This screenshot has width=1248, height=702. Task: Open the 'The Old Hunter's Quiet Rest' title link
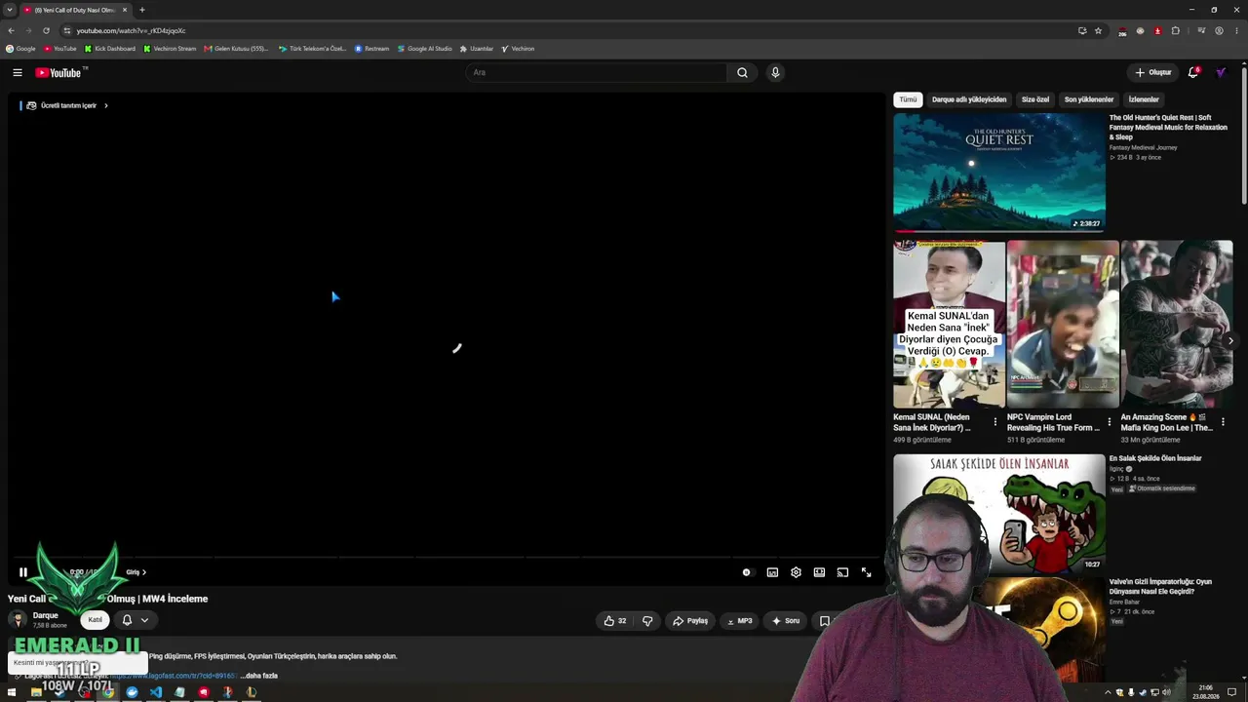tap(1168, 128)
